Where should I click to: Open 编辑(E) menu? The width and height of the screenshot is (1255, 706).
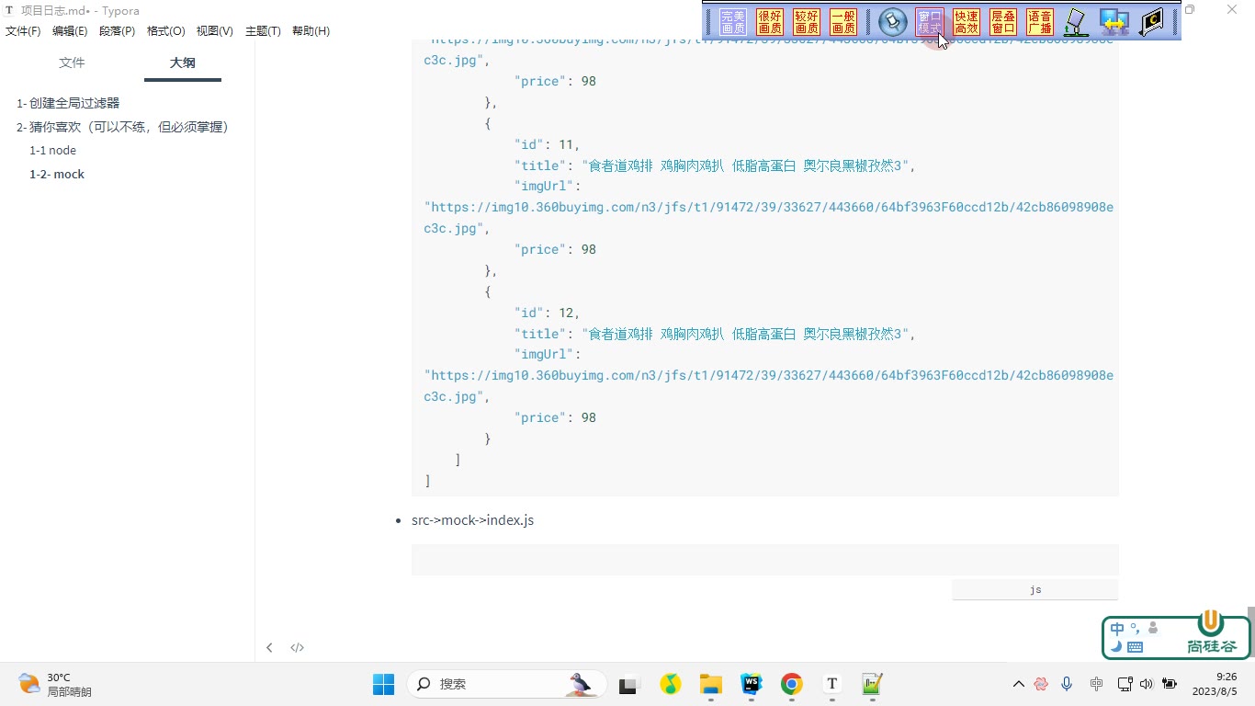point(70,31)
